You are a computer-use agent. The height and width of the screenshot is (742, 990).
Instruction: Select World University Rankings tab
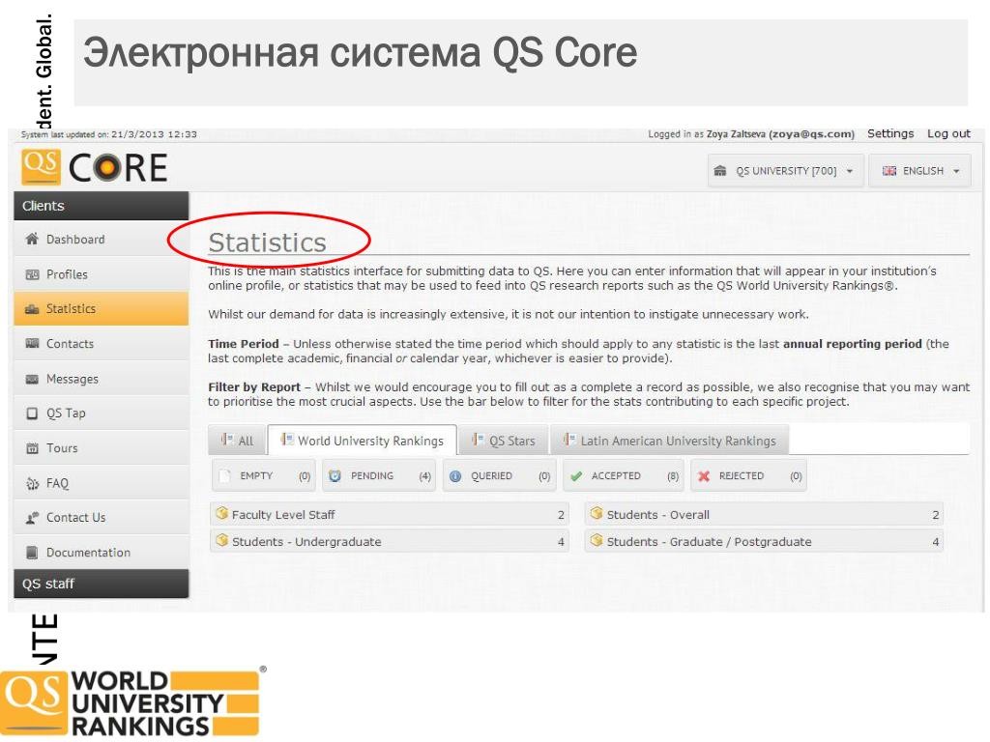363,441
